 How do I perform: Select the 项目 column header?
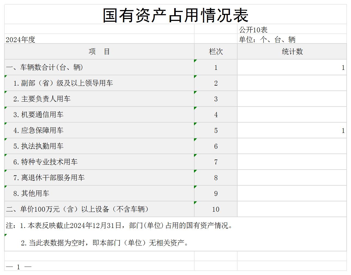(x=99, y=52)
